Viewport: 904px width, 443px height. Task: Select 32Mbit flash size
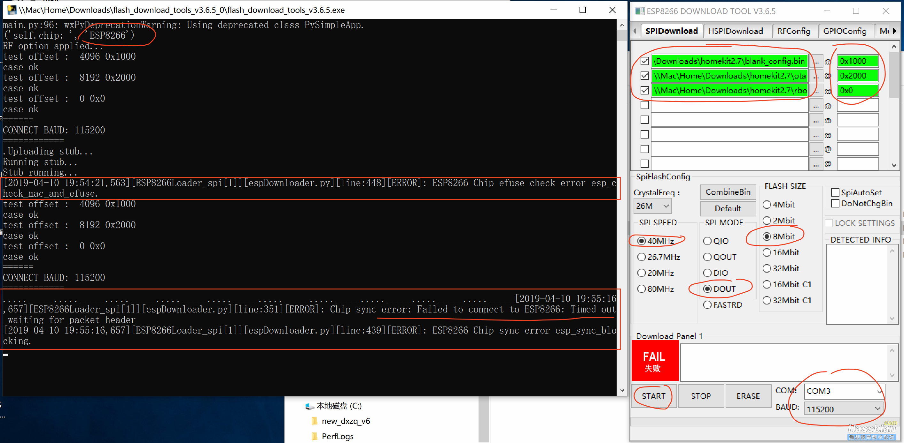781,268
